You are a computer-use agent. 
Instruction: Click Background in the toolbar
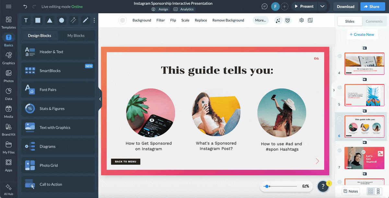[142, 20]
